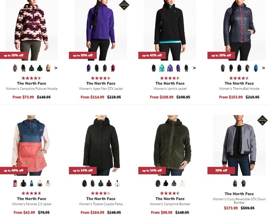This screenshot has width=269, height=215.
Task: Click the purple Apex Flex jacket image
Action: 101,30
